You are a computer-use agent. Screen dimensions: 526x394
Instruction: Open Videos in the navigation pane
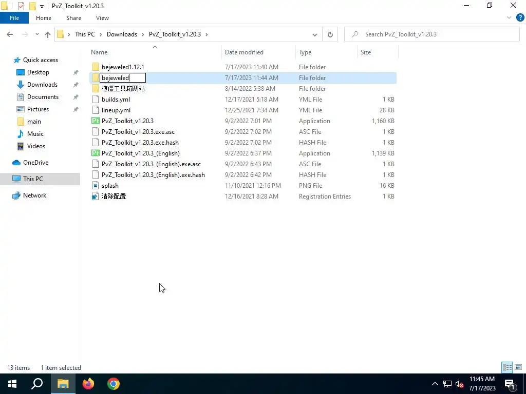point(36,146)
